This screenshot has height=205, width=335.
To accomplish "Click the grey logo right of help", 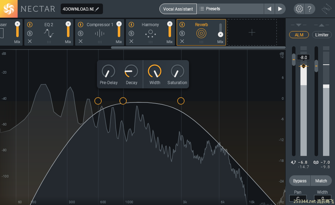I will click(327, 9).
